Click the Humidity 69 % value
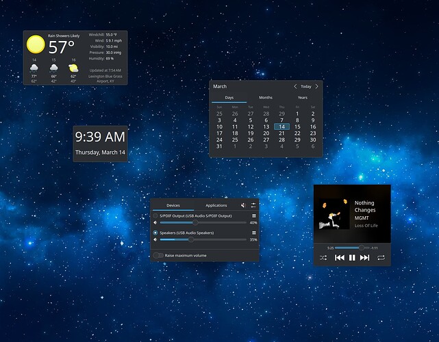This screenshot has height=342, width=439. 110,58
